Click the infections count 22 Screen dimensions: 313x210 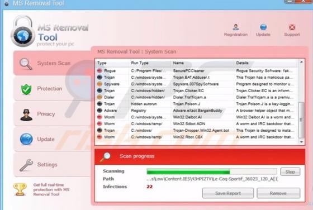pos(150,187)
